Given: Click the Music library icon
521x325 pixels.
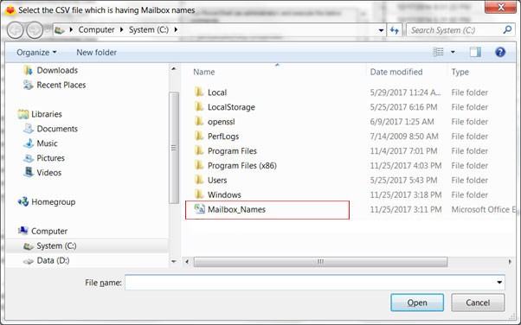Looking at the screenshot, I should (29, 143).
